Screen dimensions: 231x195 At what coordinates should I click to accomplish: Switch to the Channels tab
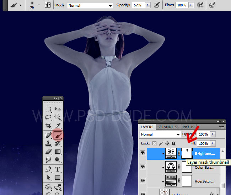tap(168, 127)
